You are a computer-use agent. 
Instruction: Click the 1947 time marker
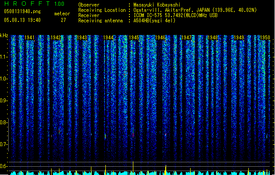coord(186,38)
